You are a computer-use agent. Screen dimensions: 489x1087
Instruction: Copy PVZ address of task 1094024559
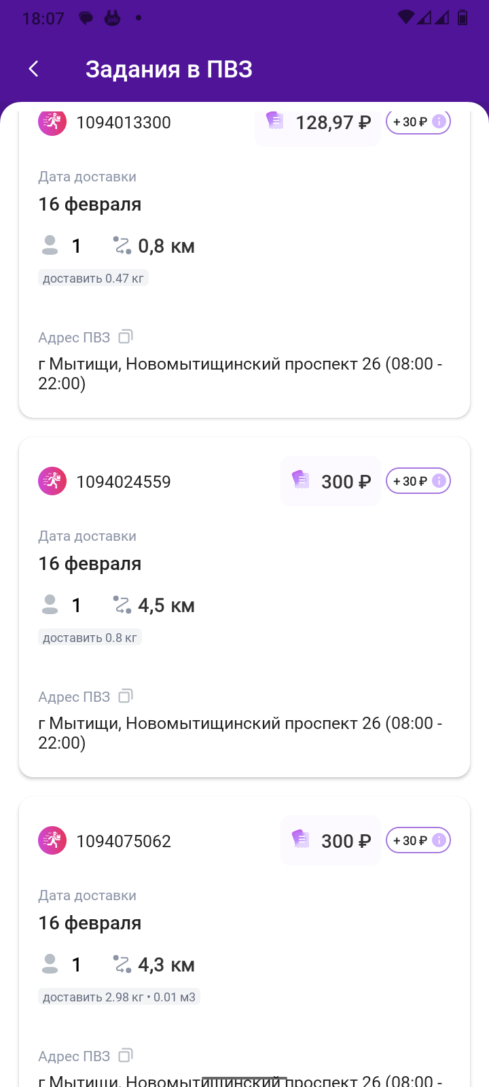click(x=126, y=696)
